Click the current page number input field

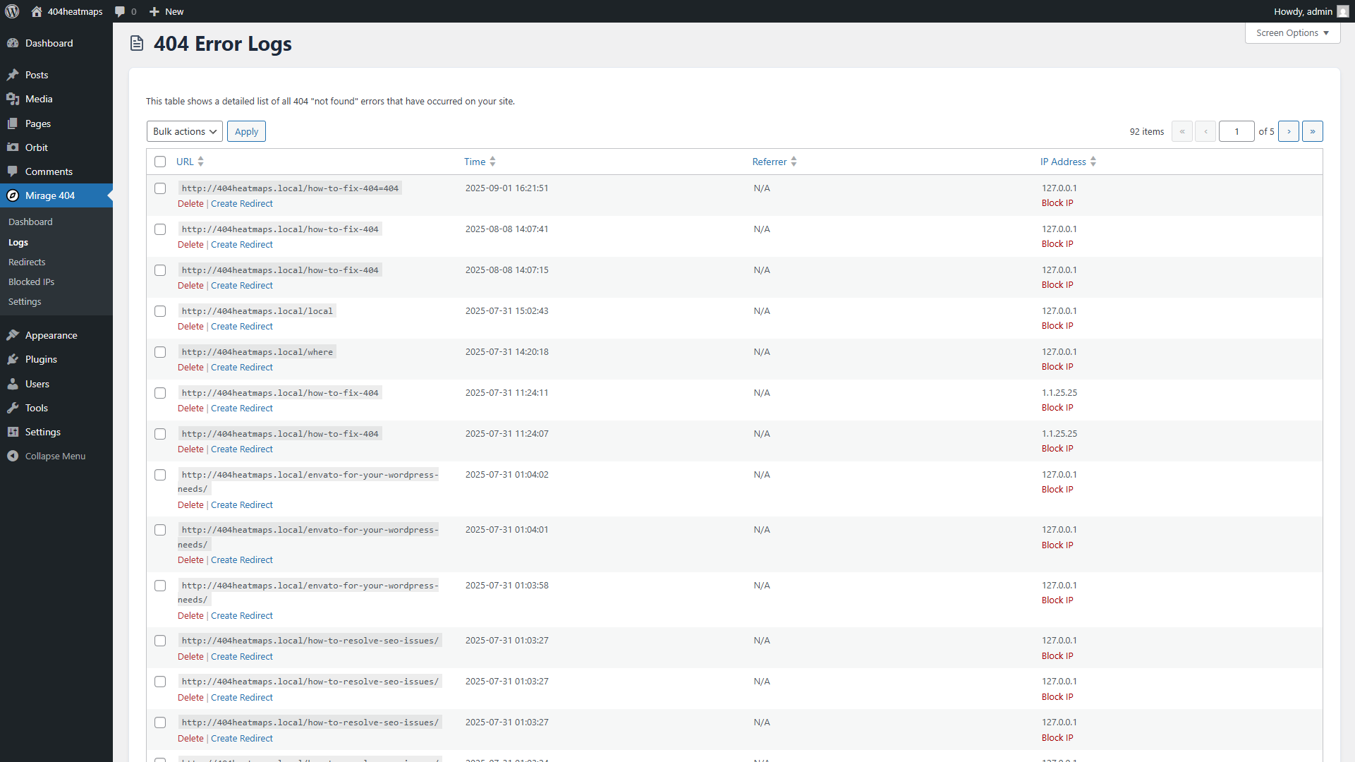tap(1236, 131)
